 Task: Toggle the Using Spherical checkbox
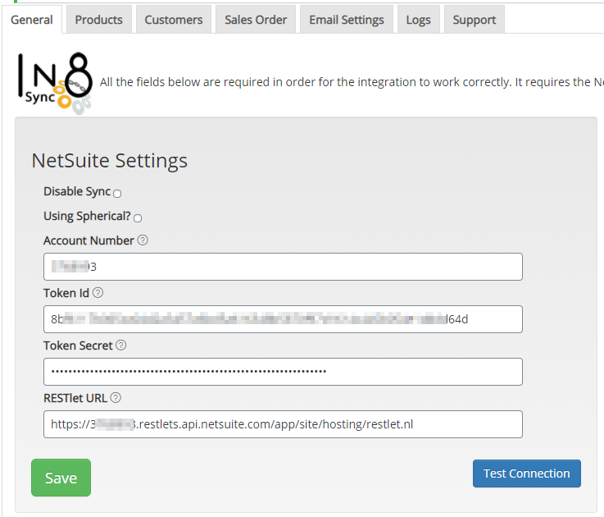click(138, 218)
